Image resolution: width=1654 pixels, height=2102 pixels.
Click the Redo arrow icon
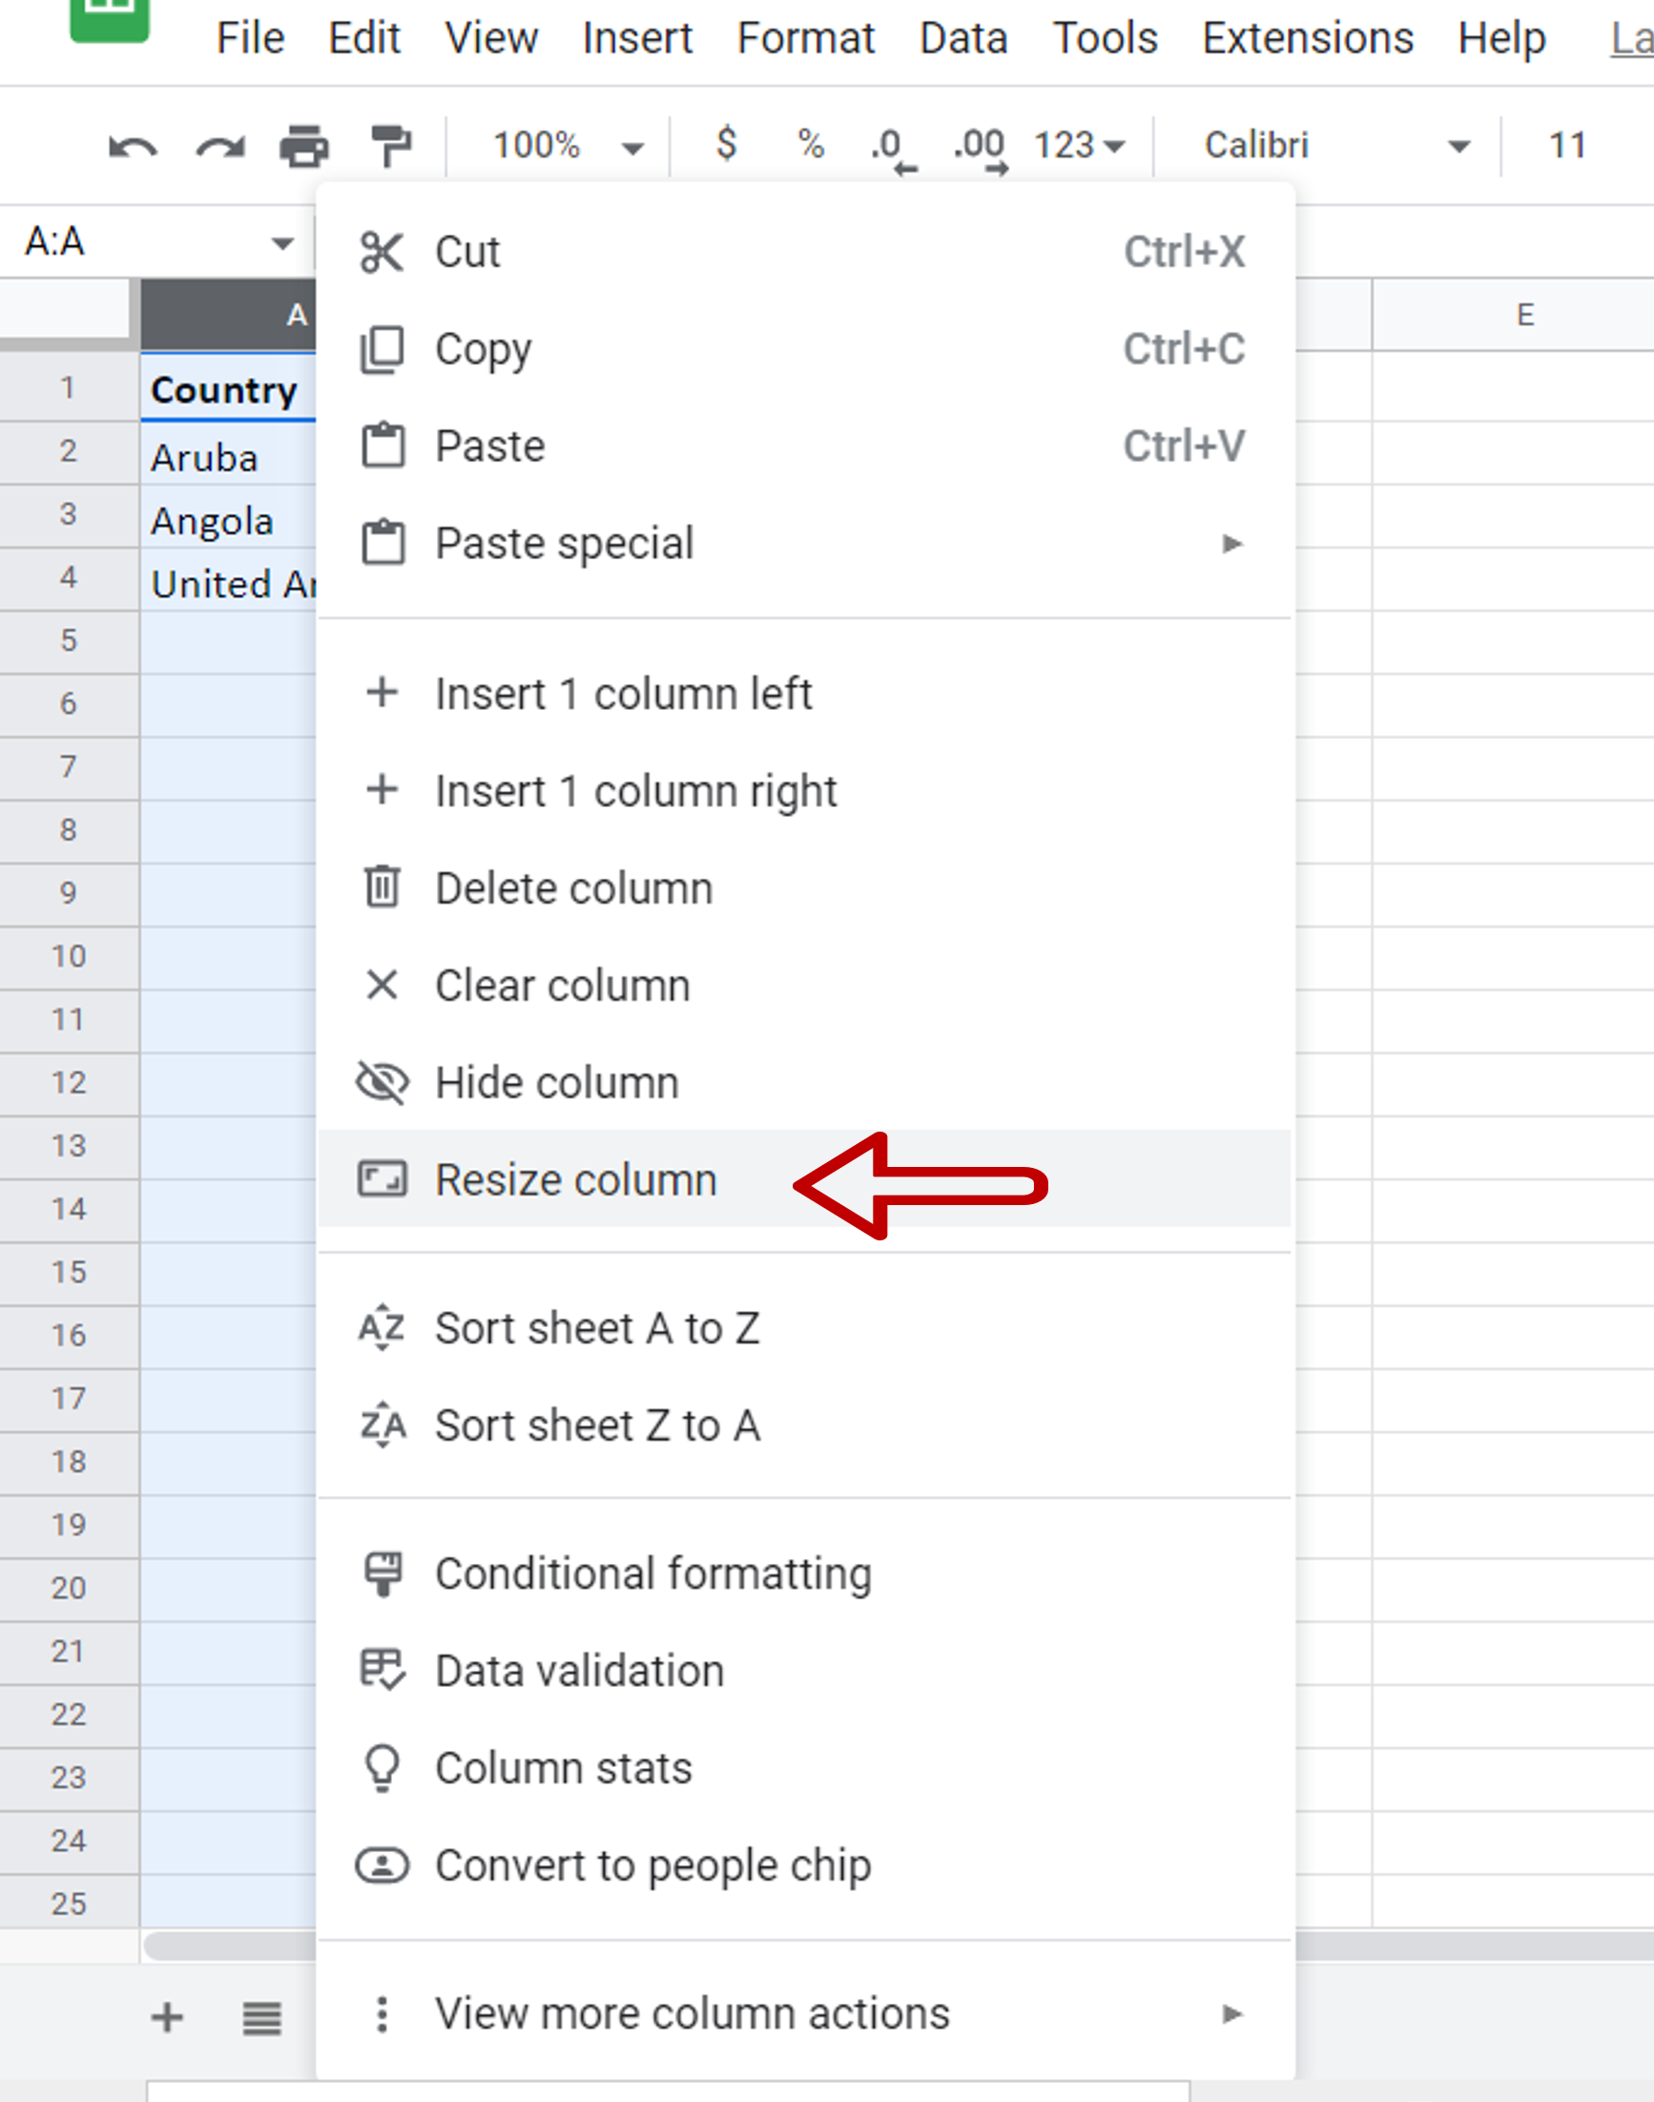coord(219,147)
